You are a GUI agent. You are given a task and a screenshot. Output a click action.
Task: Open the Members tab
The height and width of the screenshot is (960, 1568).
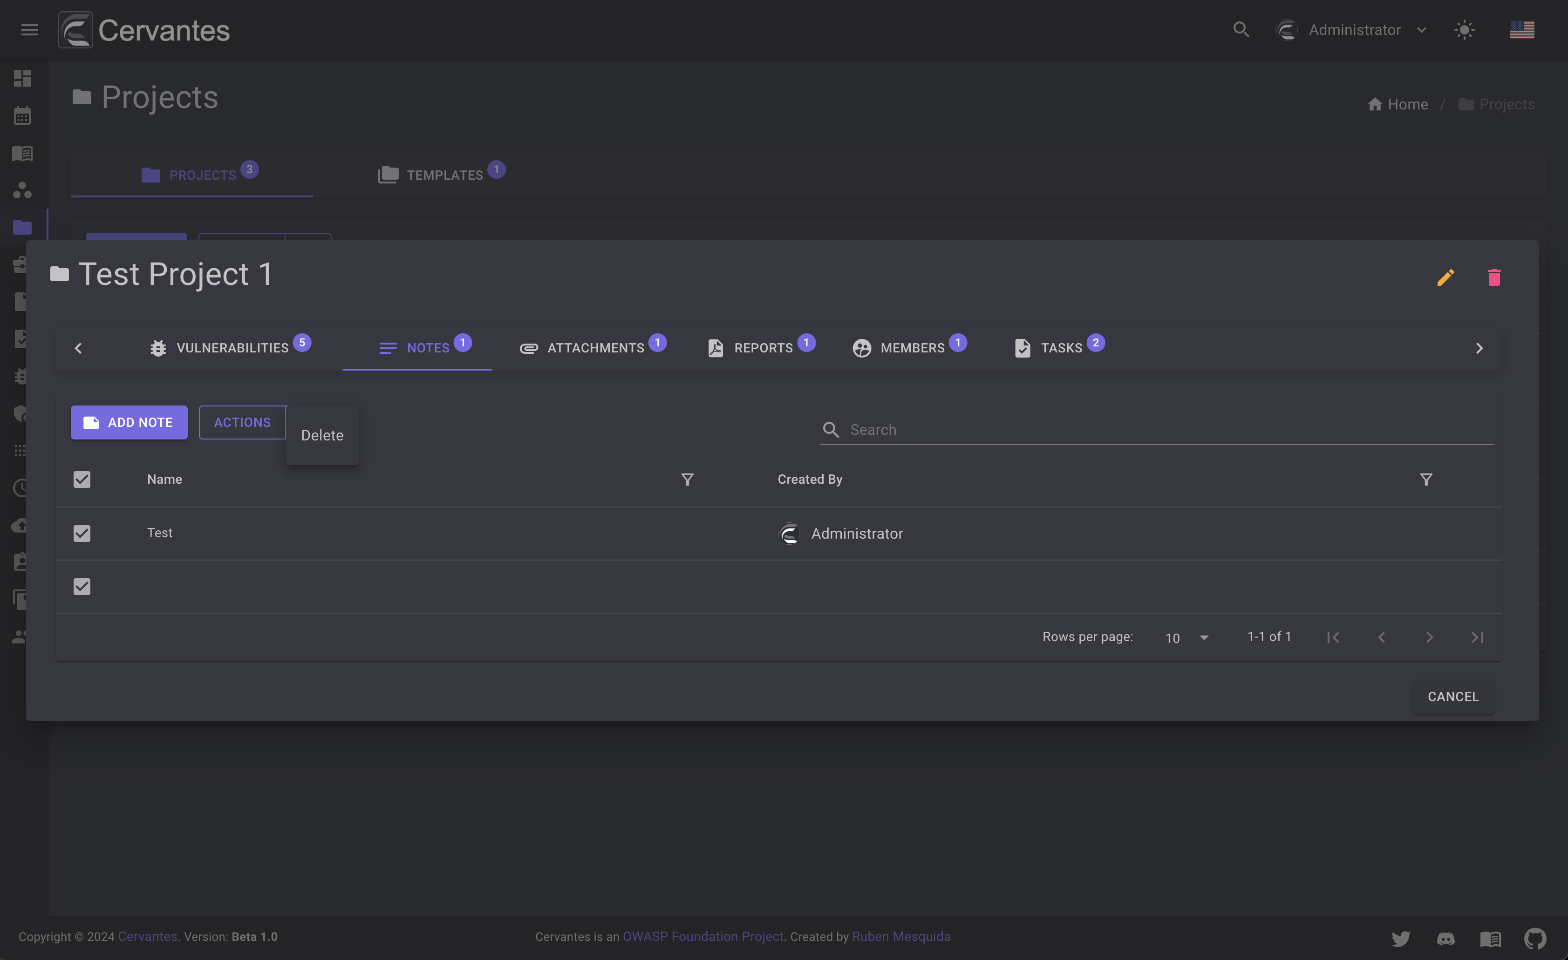click(909, 347)
